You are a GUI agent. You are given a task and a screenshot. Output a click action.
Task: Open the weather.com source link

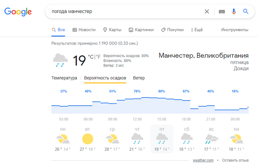click(x=203, y=160)
